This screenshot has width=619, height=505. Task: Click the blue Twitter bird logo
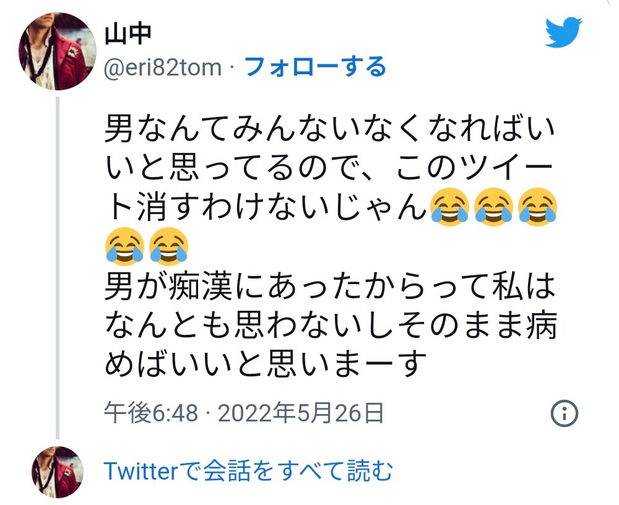pyautogui.click(x=563, y=32)
